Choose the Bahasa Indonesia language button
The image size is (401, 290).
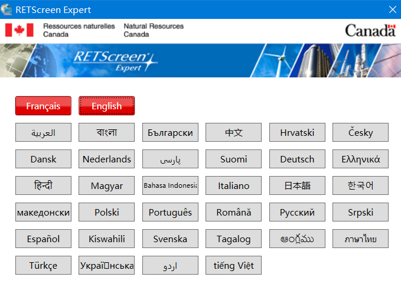(170, 185)
